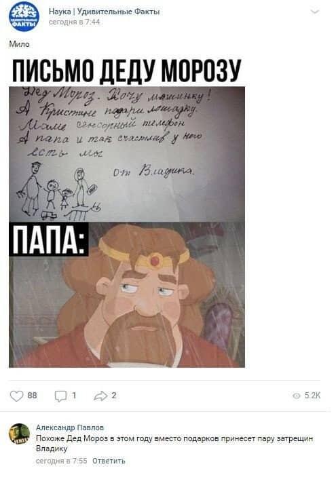This screenshot has height=477, width=336.
Task: Open the cartoon king picture under ПАПА:
Action: tap(127, 294)
